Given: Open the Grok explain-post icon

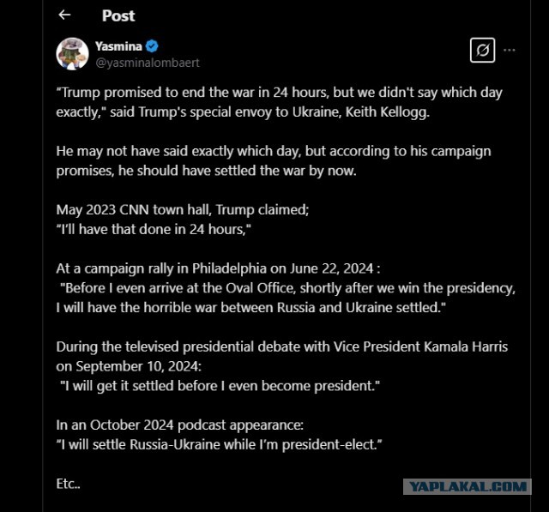Looking at the screenshot, I should pyautogui.click(x=483, y=51).
